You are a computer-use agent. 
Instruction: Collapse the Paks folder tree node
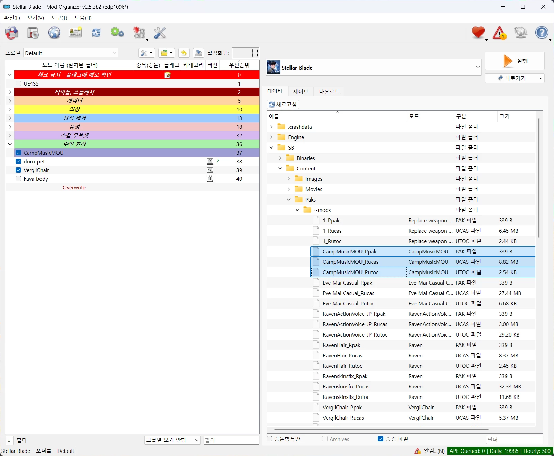coord(289,199)
